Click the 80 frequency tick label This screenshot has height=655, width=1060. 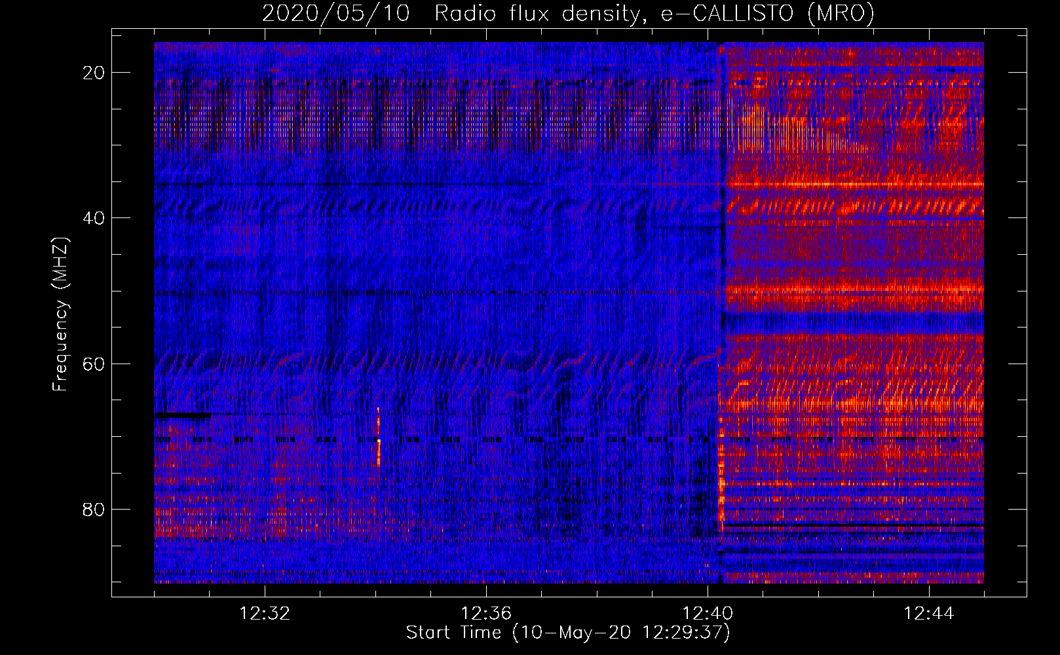click(x=94, y=509)
